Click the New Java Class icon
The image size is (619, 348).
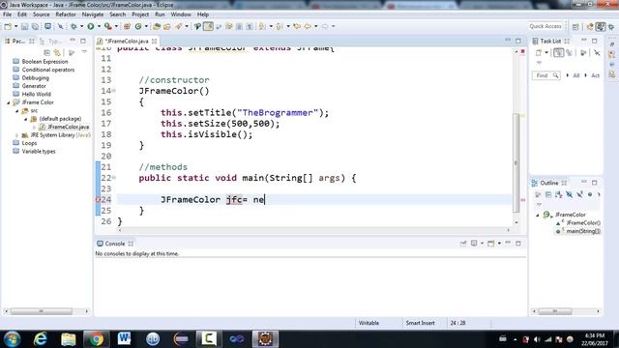137,26
